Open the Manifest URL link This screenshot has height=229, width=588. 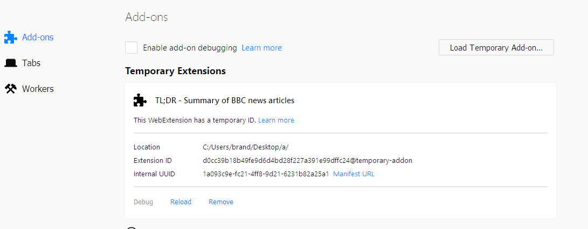(354, 174)
